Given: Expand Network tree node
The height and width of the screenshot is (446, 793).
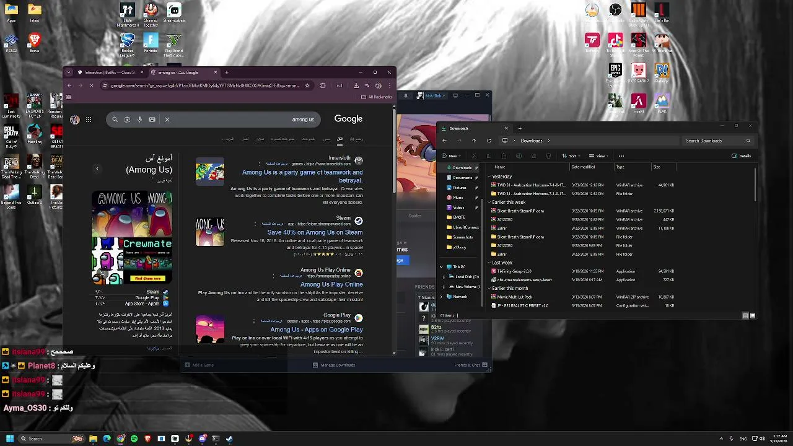Looking at the screenshot, I should 442,297.
